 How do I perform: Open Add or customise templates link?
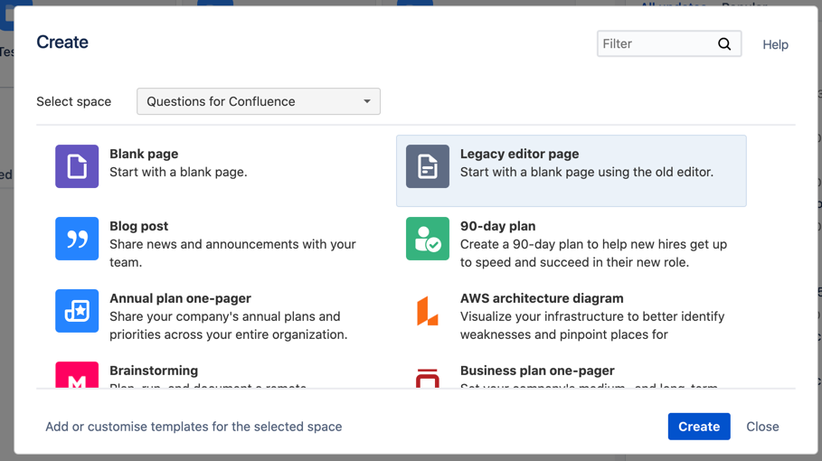click(x=194, y=427)
